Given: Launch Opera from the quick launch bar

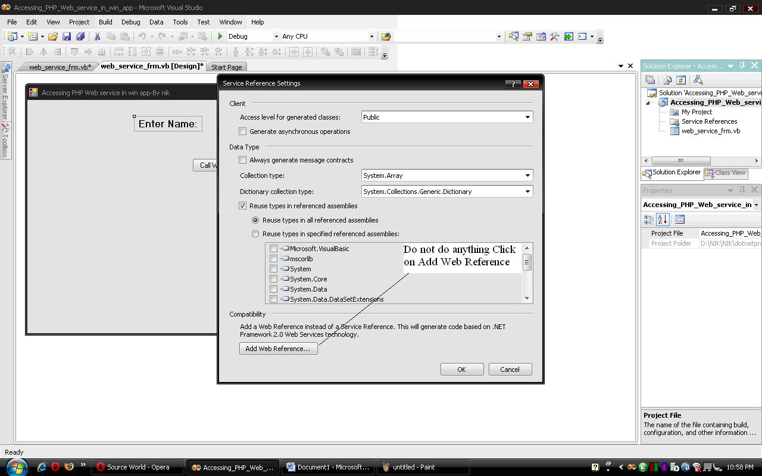Looking at the screenshot, I should point(55,467).
